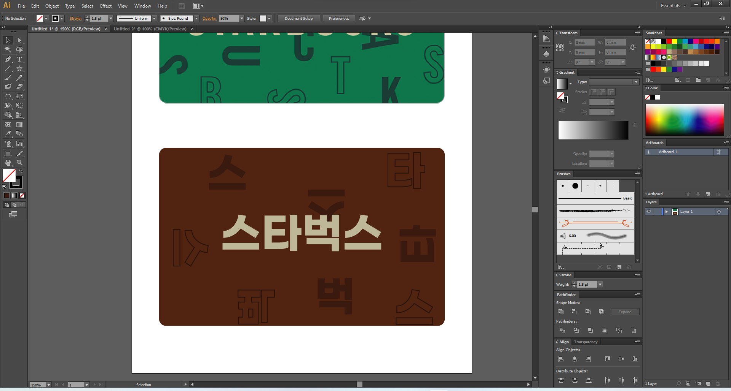The width and height of the screenshot is (731, 391).
Task: Open the Essentials workspace dropdown
Action: click(673, 6)
